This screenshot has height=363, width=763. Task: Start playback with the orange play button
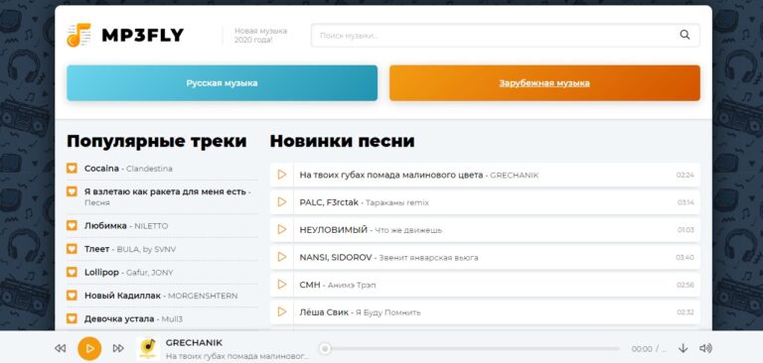tap(89, 348)
